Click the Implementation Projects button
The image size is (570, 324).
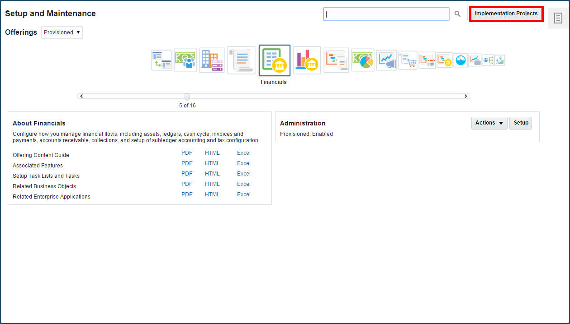tap(506, 14)
